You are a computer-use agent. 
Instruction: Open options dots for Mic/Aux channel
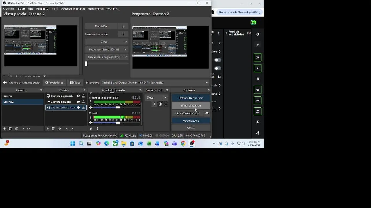(x=91, y=117)
